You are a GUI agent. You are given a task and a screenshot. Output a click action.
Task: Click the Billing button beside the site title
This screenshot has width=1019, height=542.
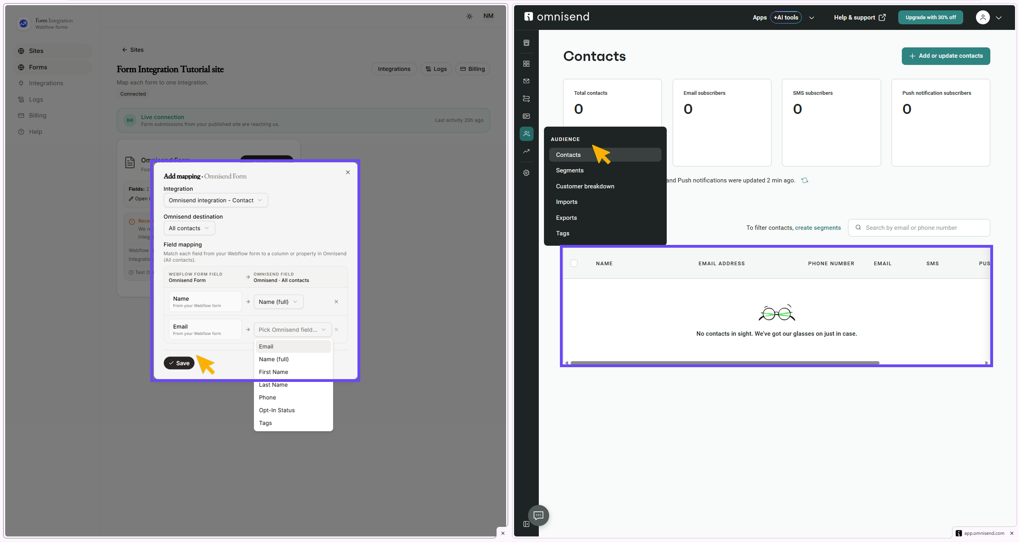(x=472, y=69)
